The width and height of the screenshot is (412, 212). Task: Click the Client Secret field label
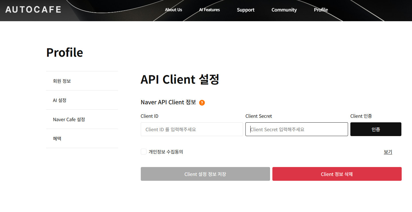tap(259, 116)
